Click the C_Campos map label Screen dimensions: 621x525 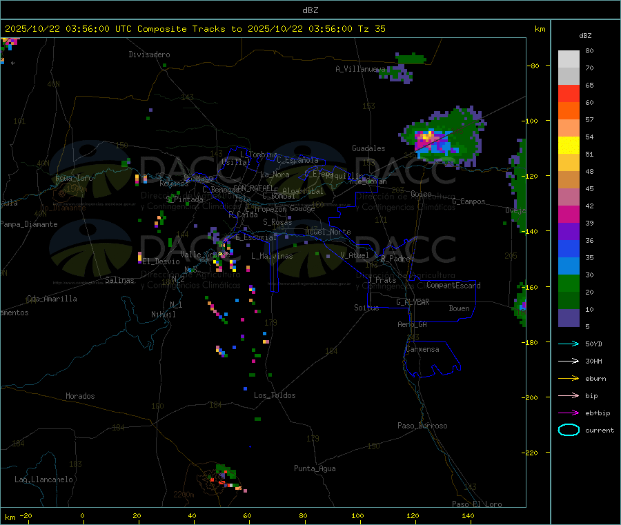pos(469,201)
